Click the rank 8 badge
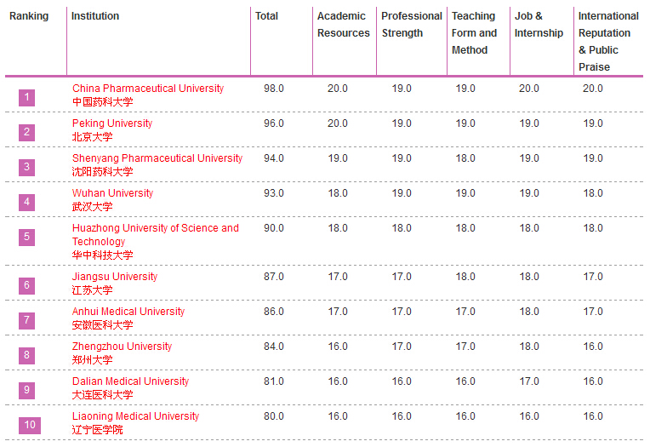 point(27,355)
